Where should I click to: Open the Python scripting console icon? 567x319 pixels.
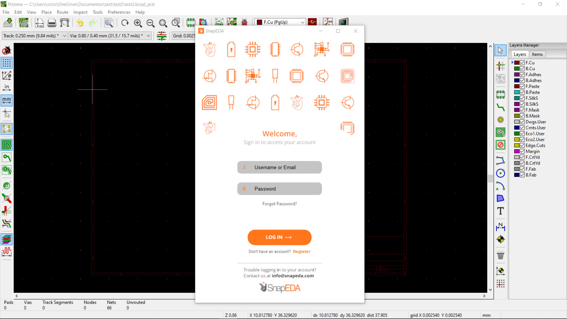pos(344,22)
